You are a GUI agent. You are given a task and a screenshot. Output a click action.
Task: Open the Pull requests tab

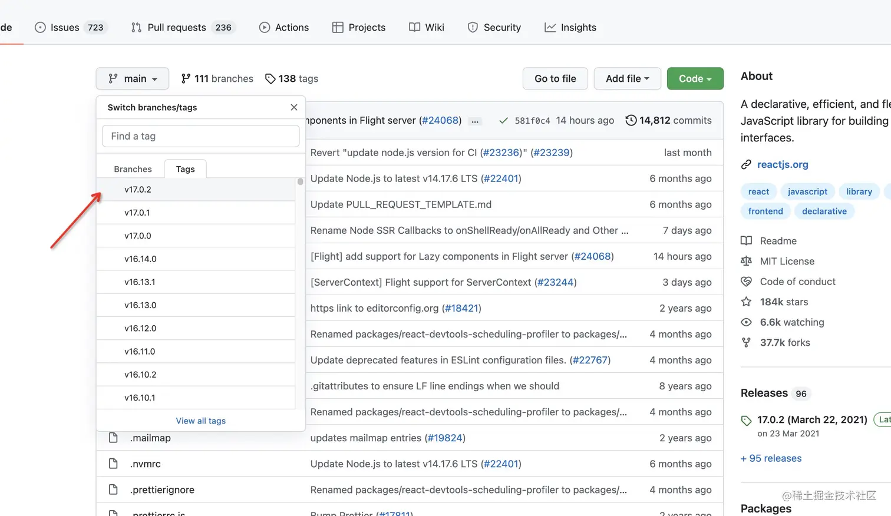pyautogui.click(x=183, y=27)
